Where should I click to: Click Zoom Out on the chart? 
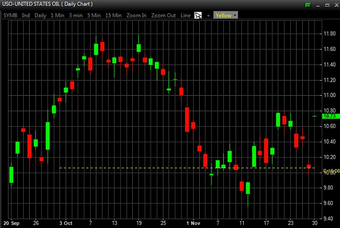tap(163, 16)
